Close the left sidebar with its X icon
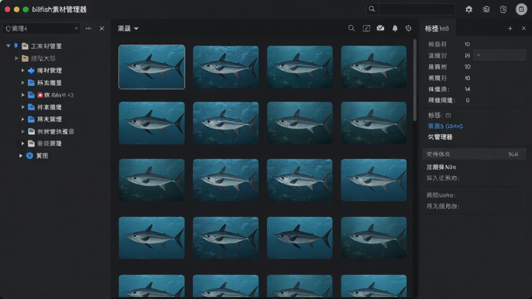 click(102, 29)
